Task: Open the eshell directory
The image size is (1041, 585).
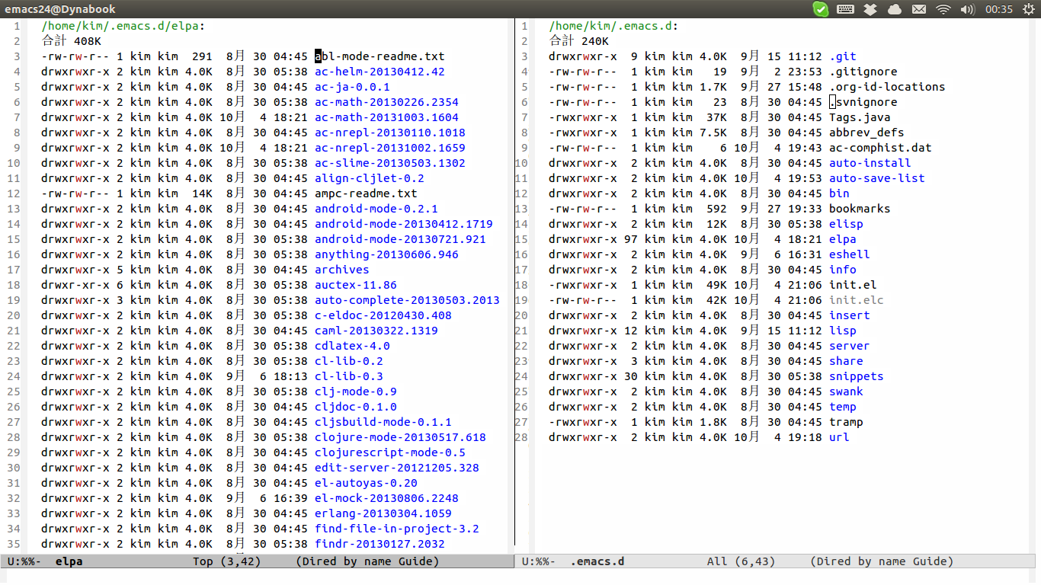Action: pos(850,254)
